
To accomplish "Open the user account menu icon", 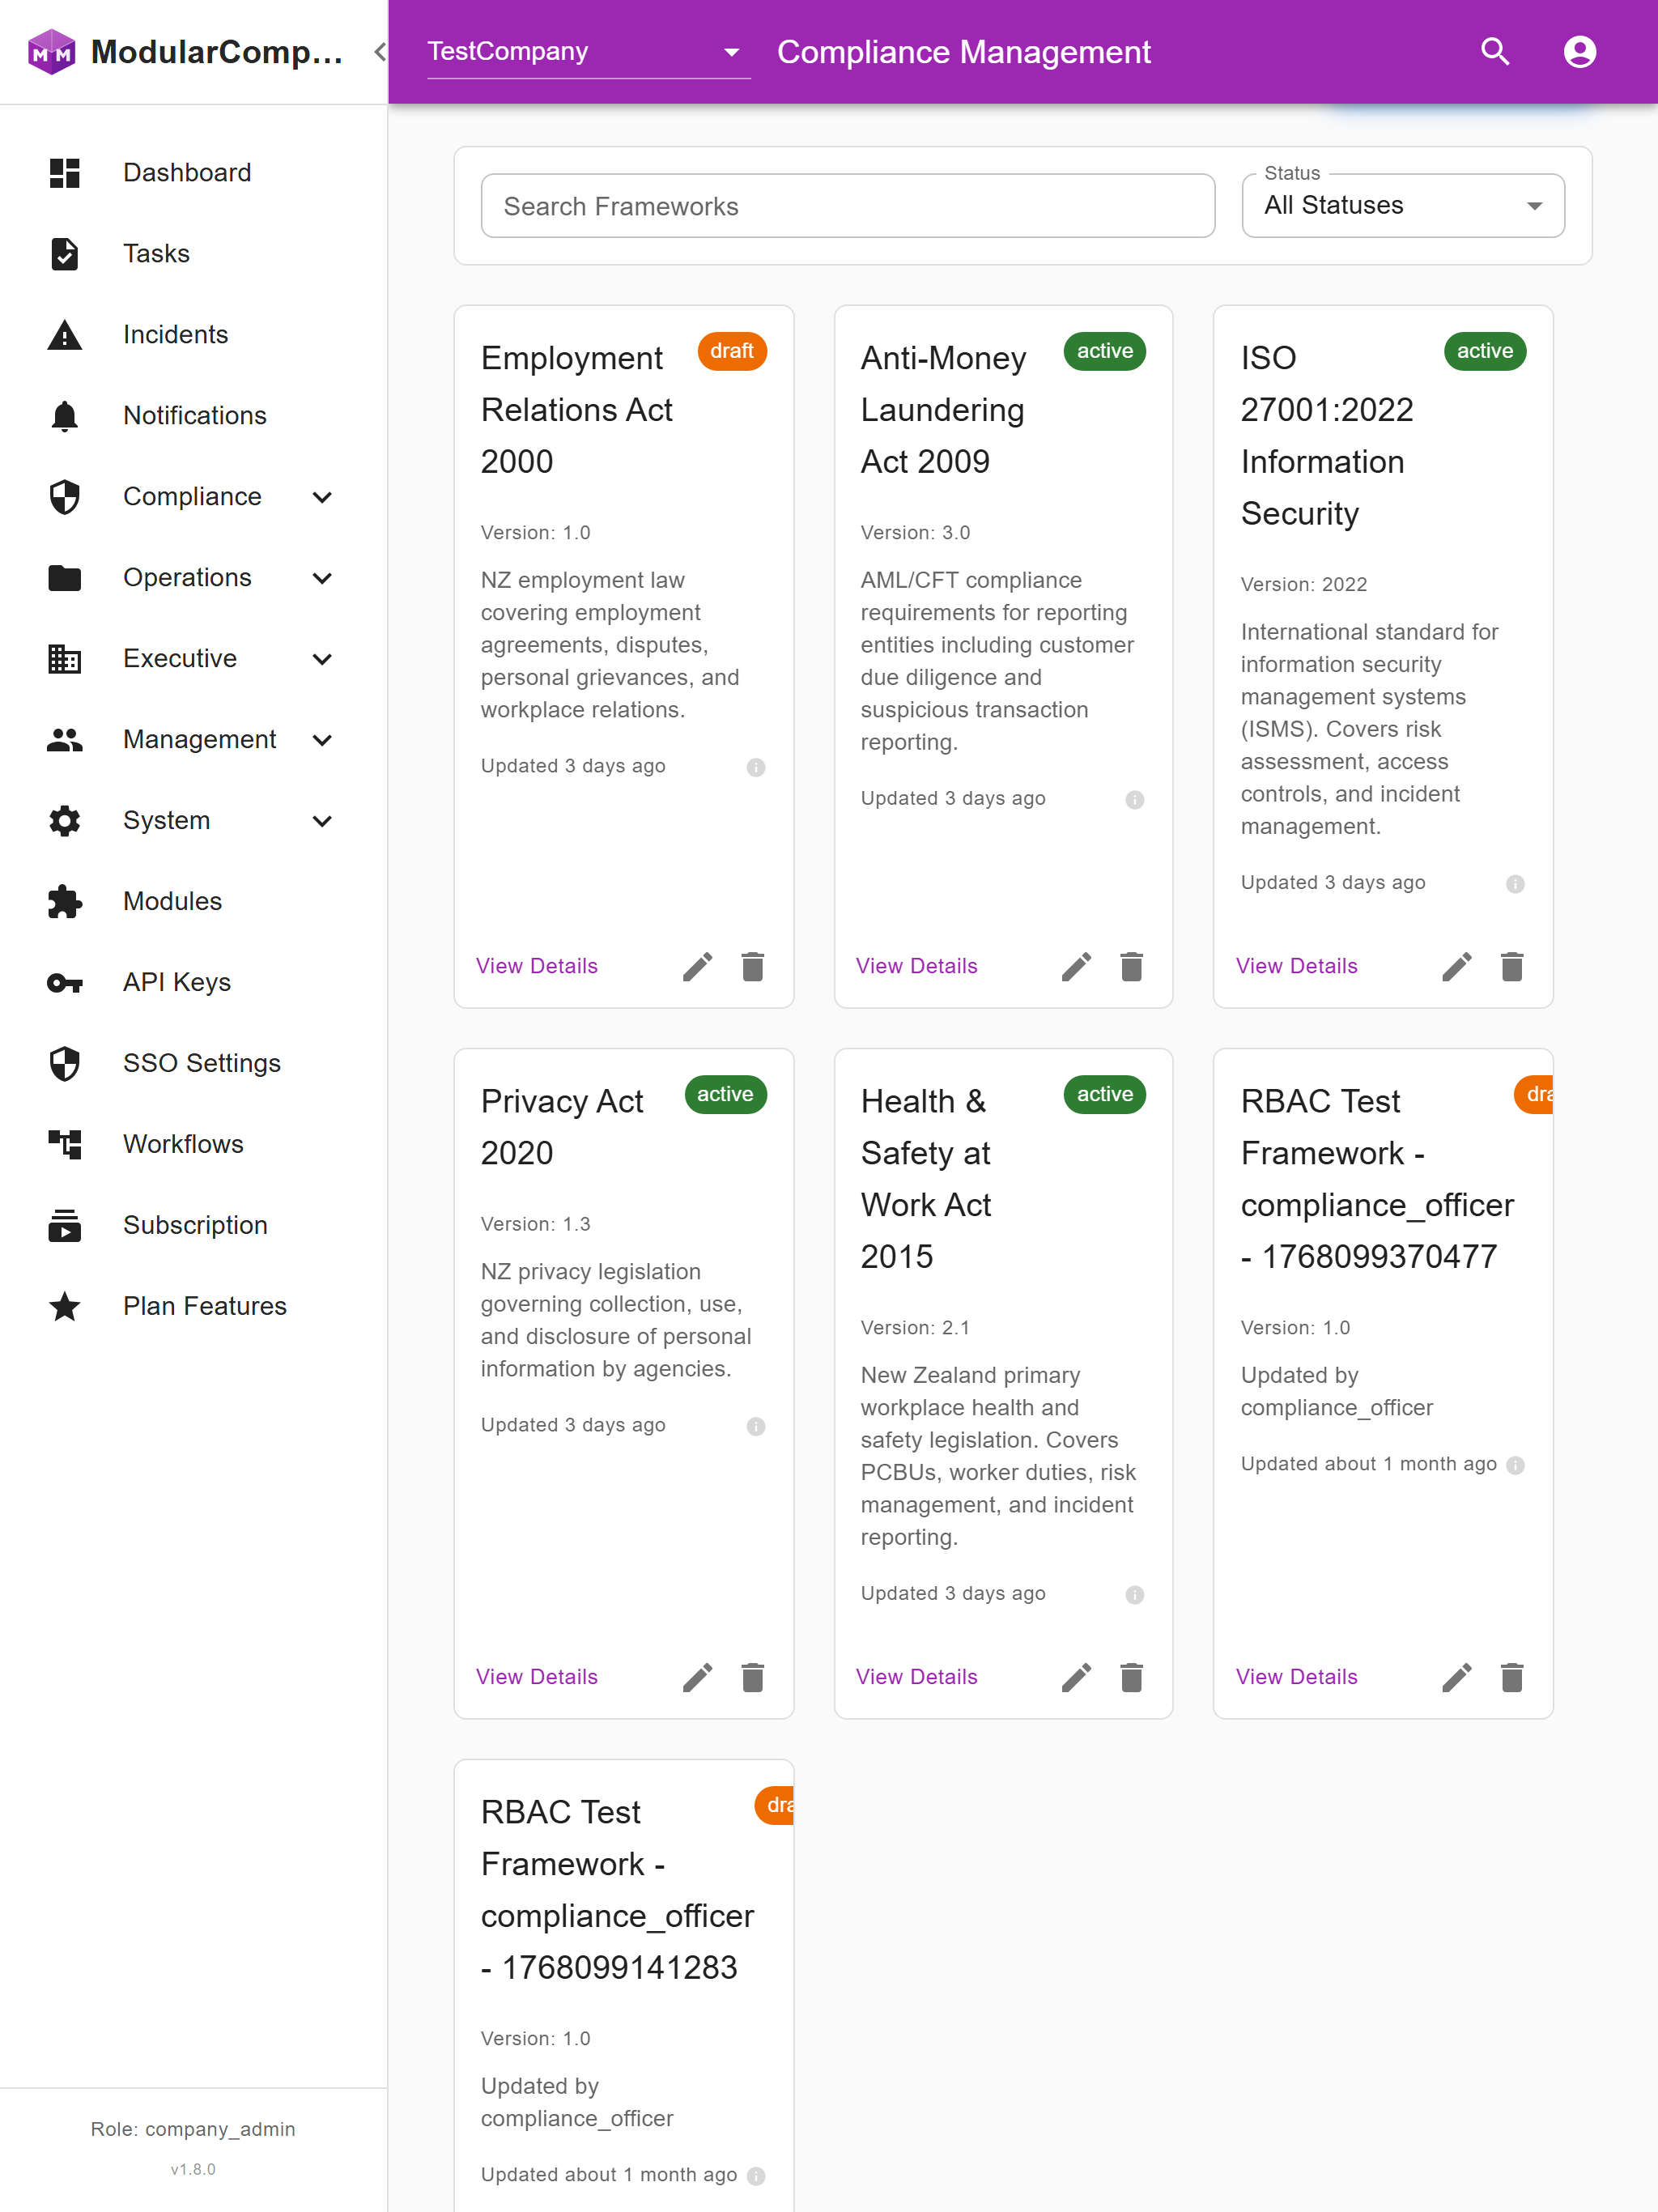I will (1580, 52).
